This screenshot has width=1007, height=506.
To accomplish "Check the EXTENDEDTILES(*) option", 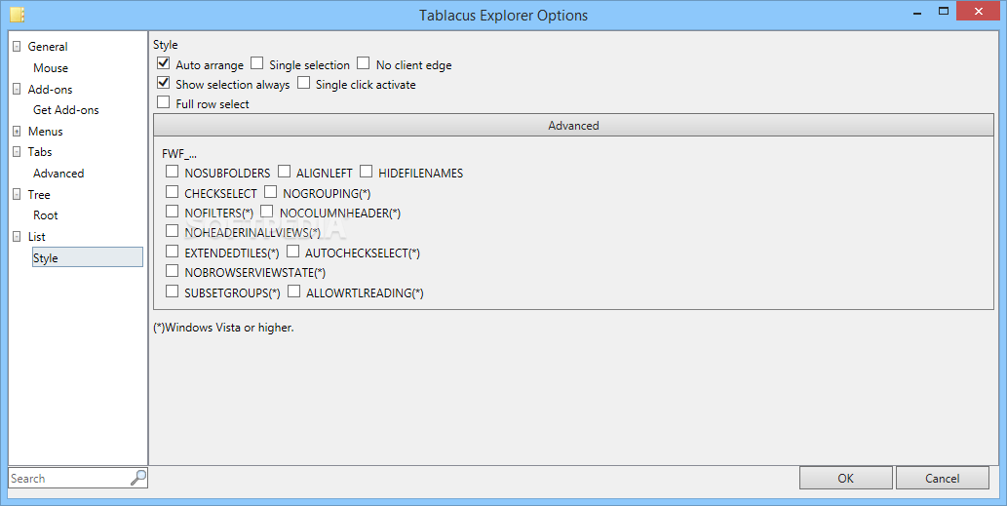I will (x=173, y=252).
